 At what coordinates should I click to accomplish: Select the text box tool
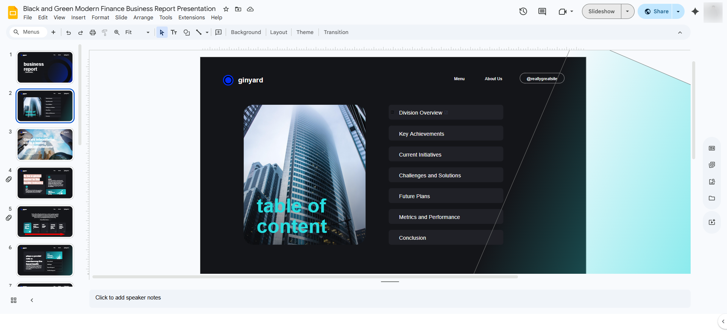174,33
